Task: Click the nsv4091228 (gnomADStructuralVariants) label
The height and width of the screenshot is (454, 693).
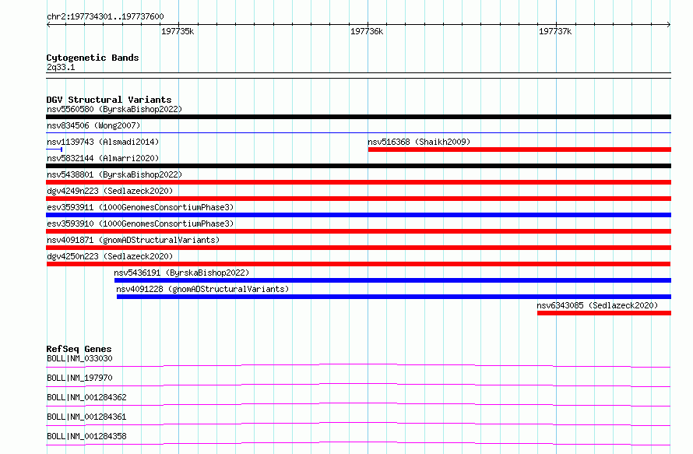Action: 202,289
